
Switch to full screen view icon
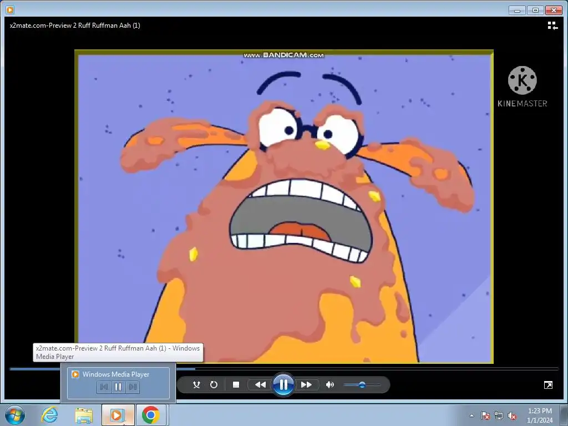(548, 385)
